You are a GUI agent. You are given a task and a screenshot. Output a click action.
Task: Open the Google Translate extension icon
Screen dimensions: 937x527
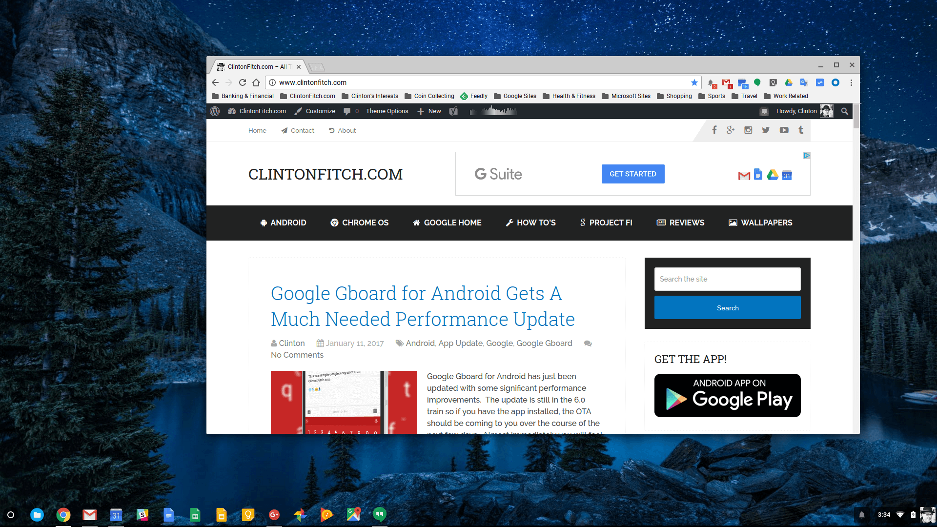(x=804, y=82)
